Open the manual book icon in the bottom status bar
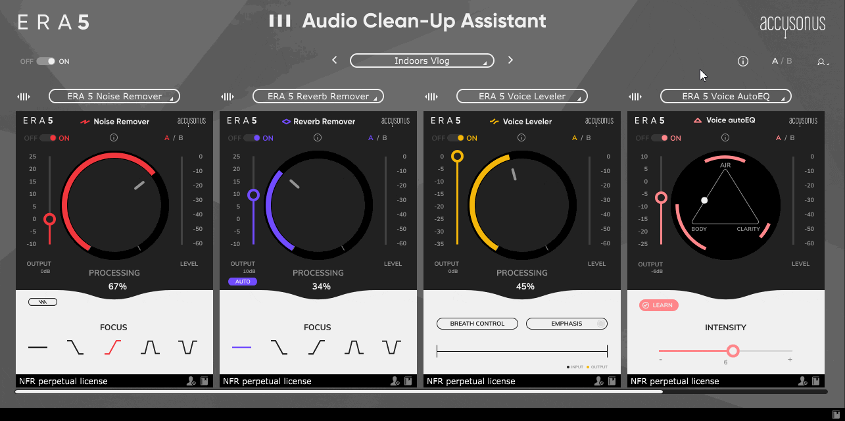This screenshot has width=845, height=421. pos(836,414)
